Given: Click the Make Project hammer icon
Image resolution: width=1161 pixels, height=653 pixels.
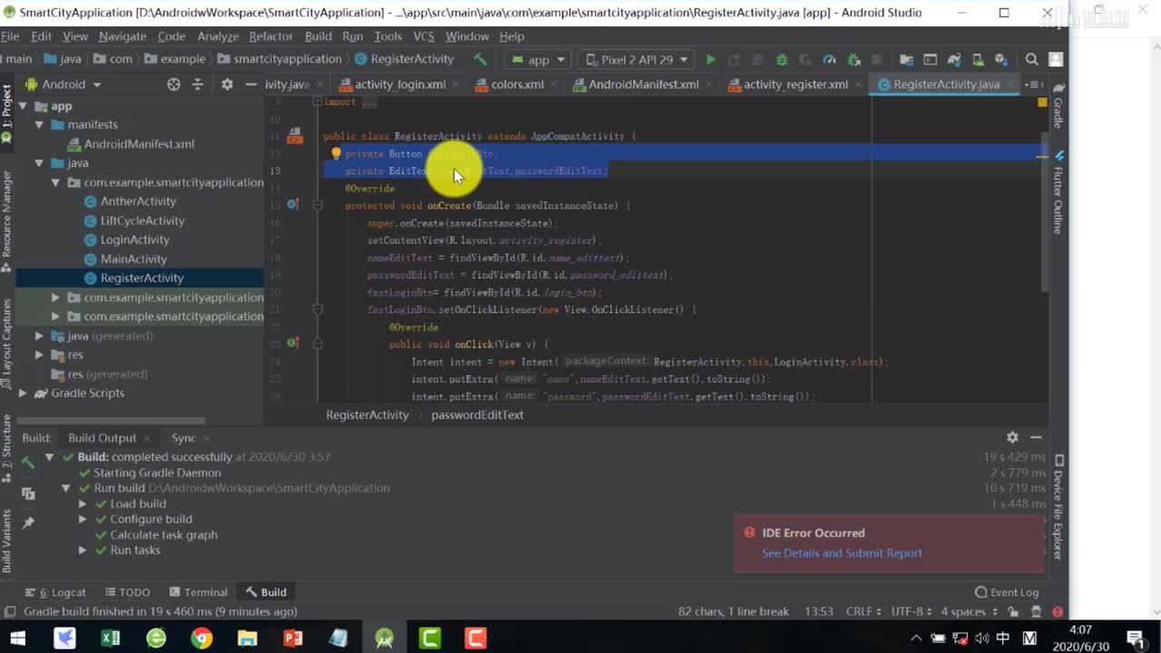Looking at the screenshot, I should (480, 59).
